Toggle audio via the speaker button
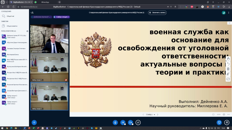 (123, 122)
